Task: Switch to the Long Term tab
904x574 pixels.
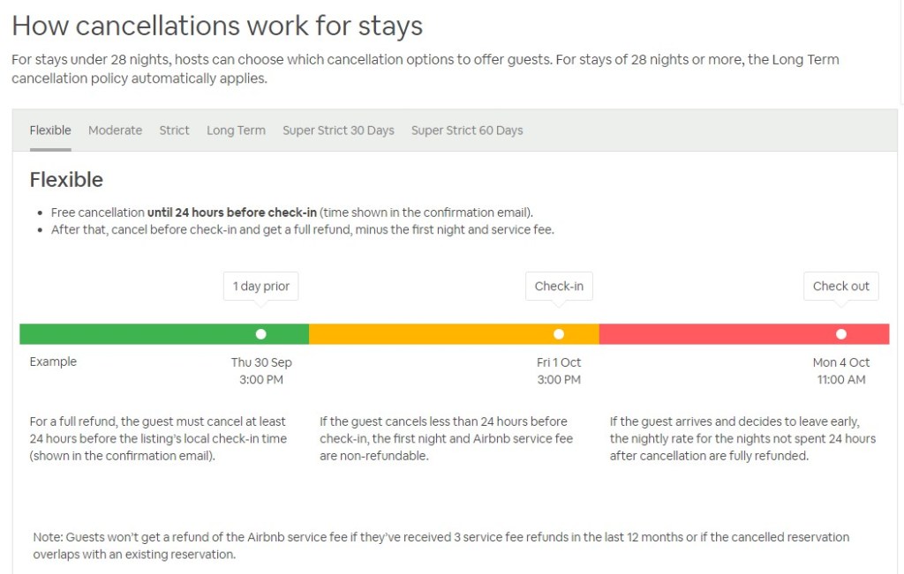Action: 236,130
